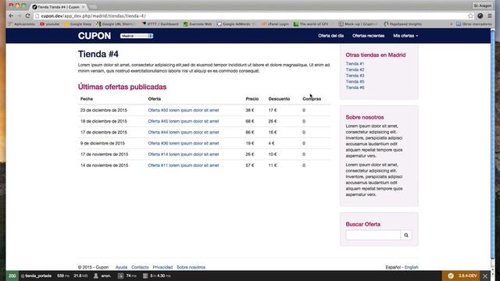
Task: Open Oferta #14 lorem ipsum link
Action: (x=184, y=155)
